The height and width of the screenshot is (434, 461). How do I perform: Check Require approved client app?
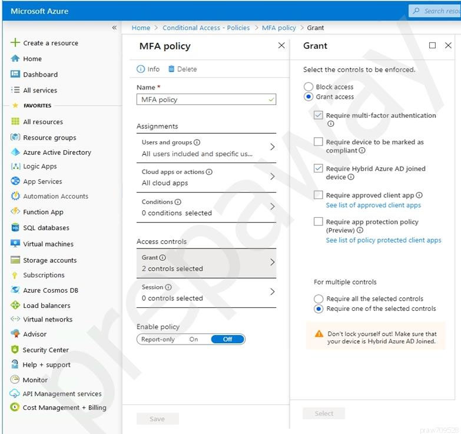pos(318,195)
